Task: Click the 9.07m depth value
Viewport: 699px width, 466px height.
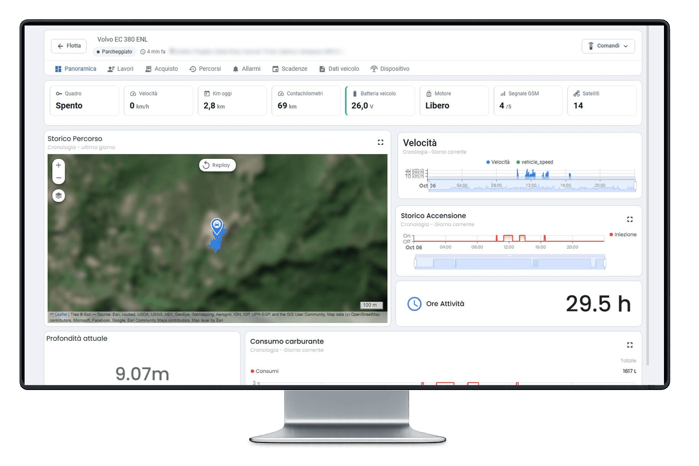Action: pyautogui.click(x=142, y=374)
